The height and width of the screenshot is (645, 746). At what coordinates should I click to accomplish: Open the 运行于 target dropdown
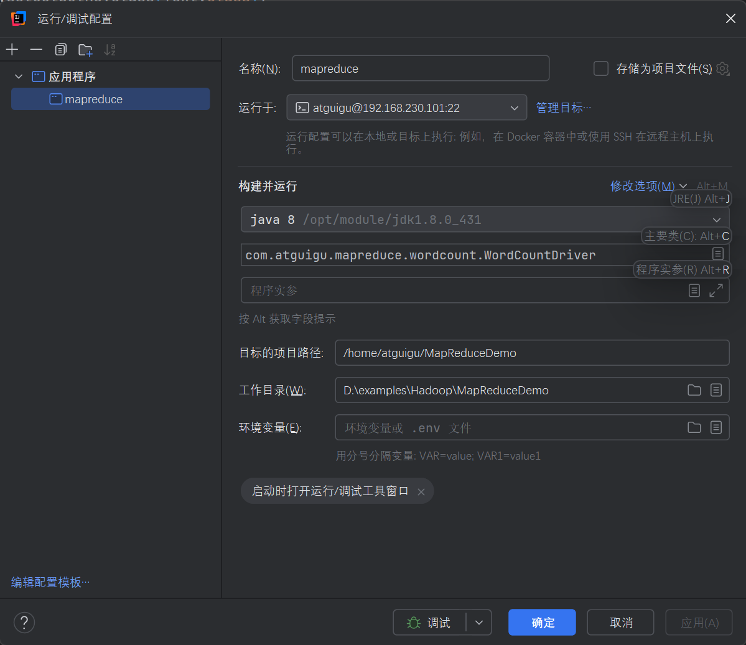click(x=406, y=108)
